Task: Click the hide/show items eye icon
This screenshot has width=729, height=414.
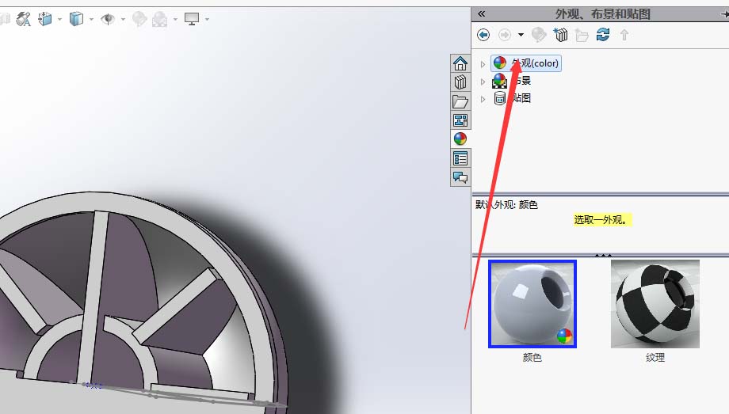Action: coord(108,19)
